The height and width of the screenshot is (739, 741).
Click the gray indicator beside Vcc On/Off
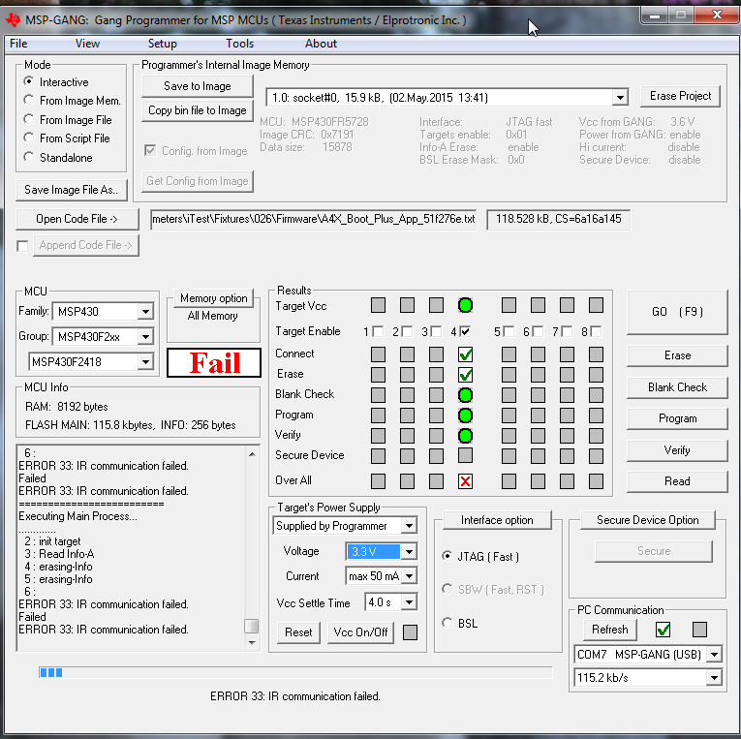[x=410, y=632]
